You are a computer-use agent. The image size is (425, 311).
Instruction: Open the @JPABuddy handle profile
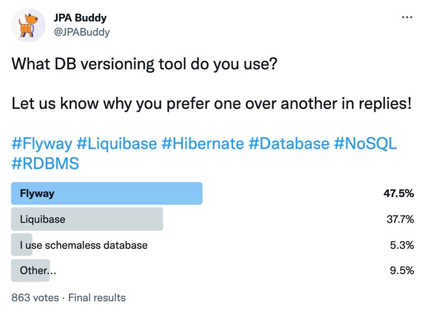coord(82,32)
